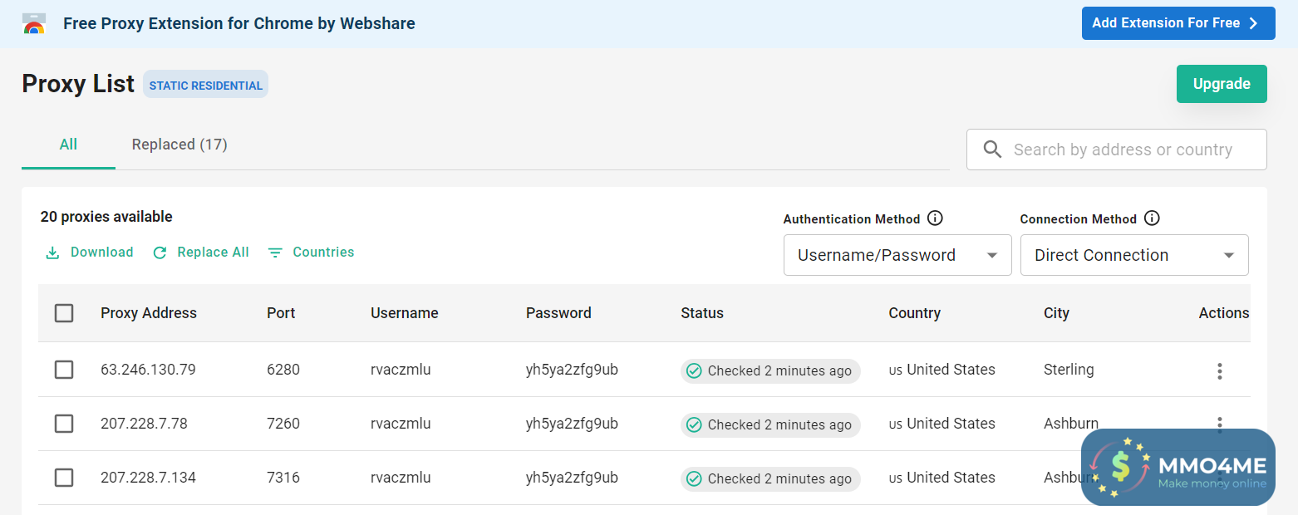Click the MMO4ME logo badge

(x=1178, y=468)
